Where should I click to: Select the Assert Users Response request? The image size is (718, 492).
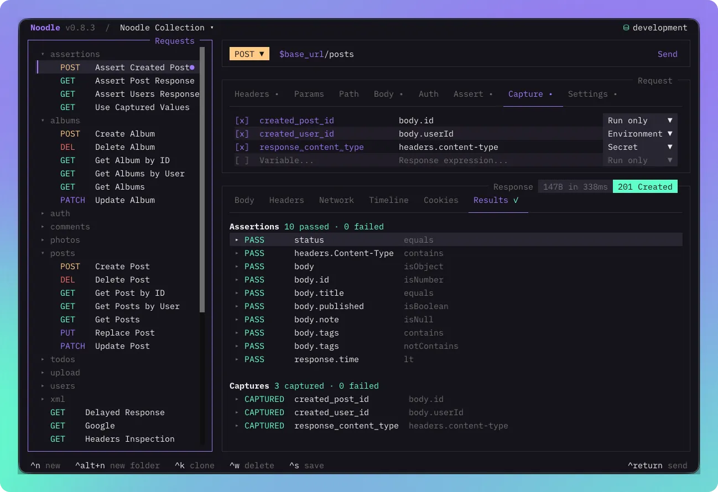(118, 94)
